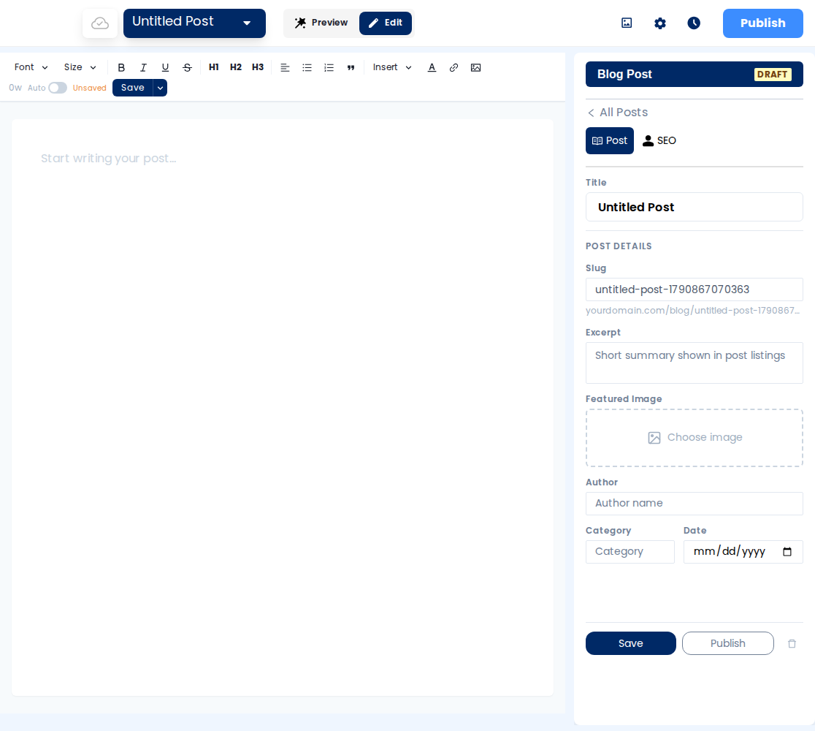Viewport: 815px width, 731px height.
Task: Click the text alignment icon
Action: coord(285,68)
